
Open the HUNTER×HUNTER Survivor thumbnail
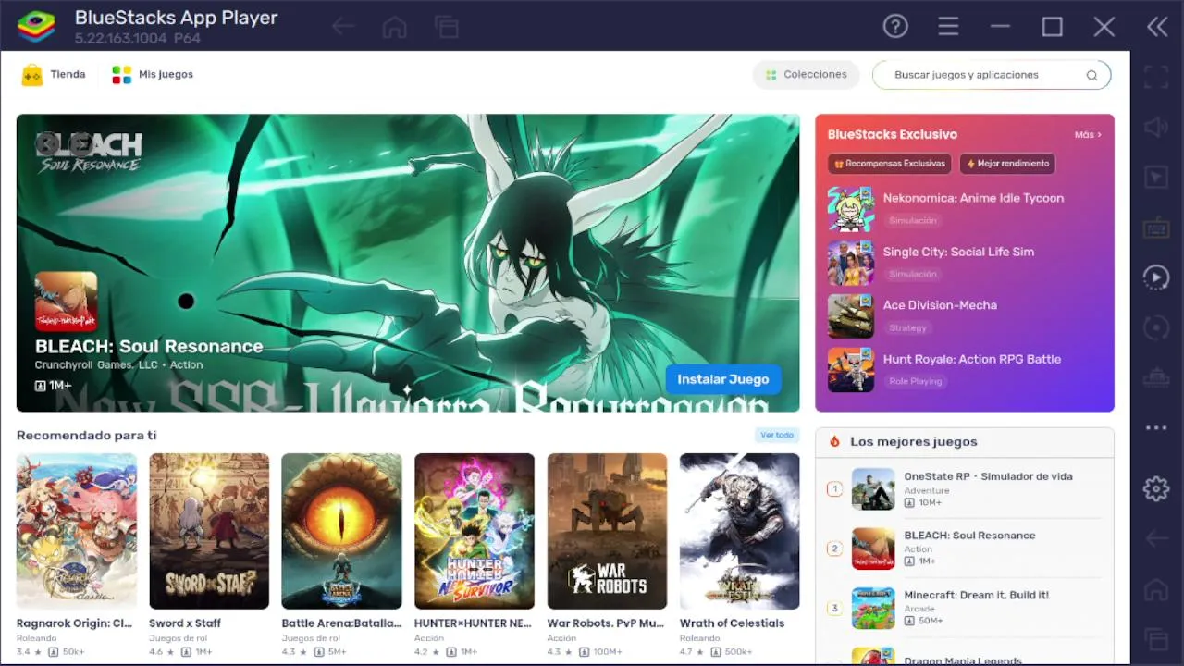[x=475, y=531]
